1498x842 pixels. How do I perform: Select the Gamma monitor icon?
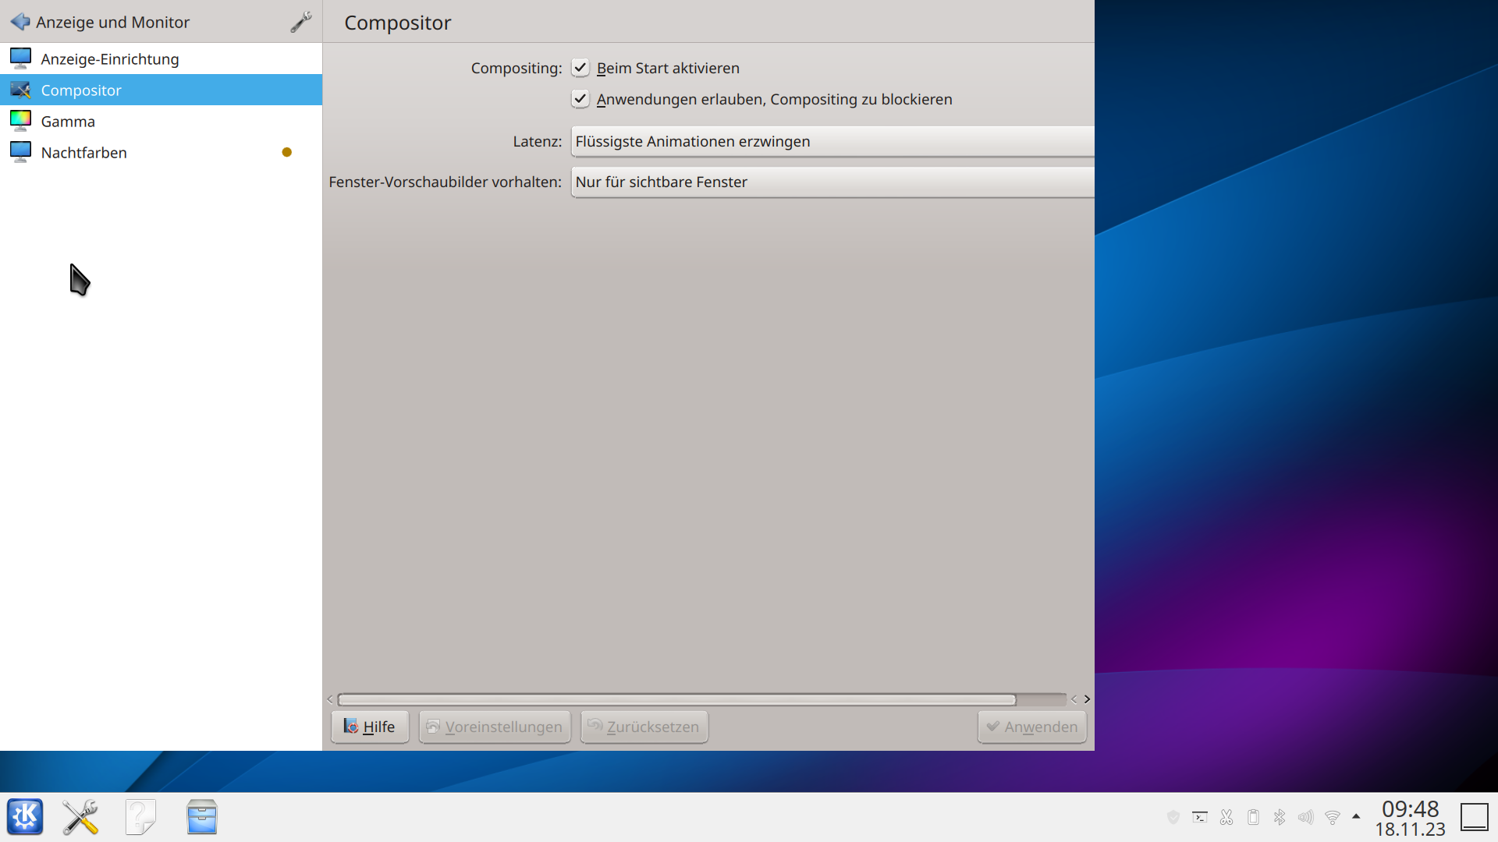(x=20, y=120)
